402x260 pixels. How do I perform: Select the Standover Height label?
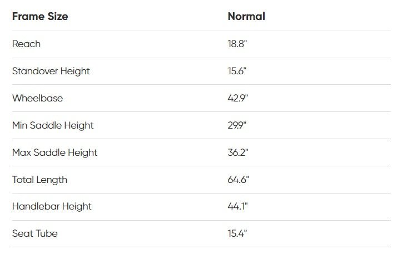51,71
